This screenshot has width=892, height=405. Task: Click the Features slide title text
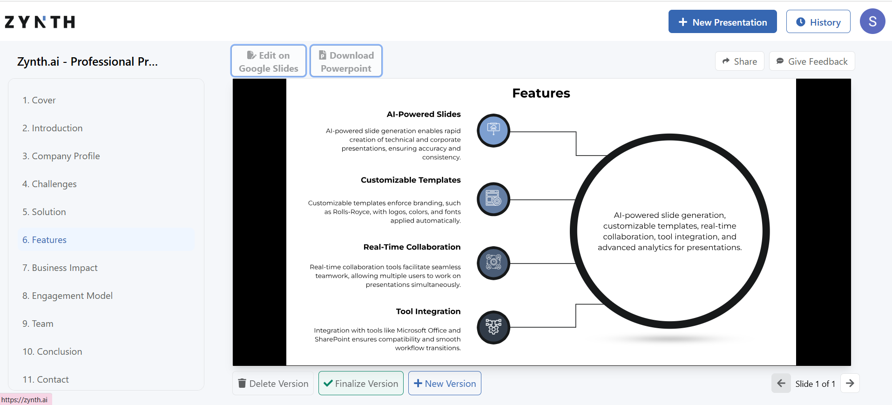click(x=541, y=93)
